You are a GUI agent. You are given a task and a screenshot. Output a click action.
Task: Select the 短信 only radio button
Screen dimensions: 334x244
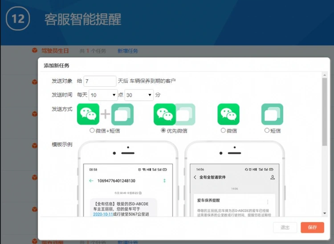(x=267, y=130)
